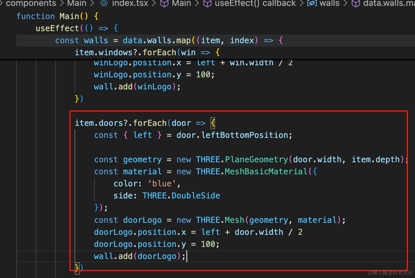
Task: Click the cube icon before the data.walls breadcrumb
Action: pos(356,3)
